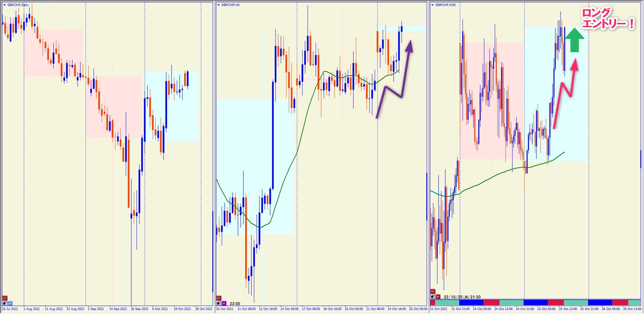644x314 pixels.
Task: Click the first blue segment in session color bar
Action: click(x=471, y=303)
